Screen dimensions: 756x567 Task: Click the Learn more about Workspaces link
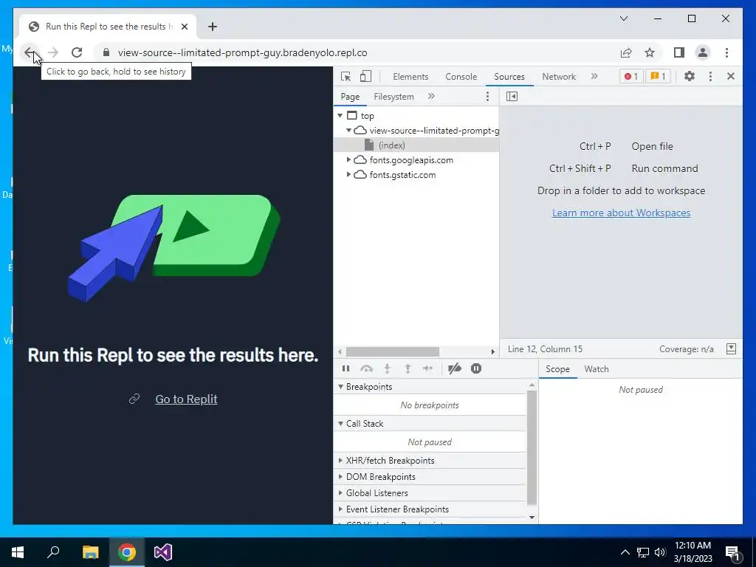pyautogui.click(x=621, y=213)
